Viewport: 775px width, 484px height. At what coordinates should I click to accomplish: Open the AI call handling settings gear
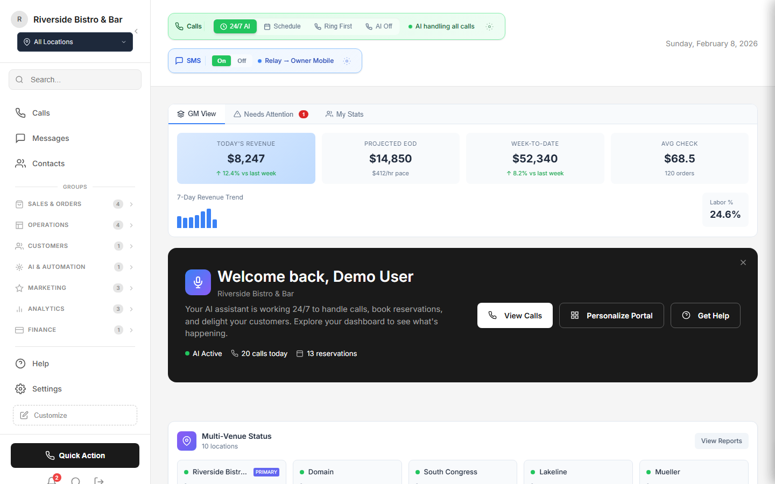tap(489, 26)
